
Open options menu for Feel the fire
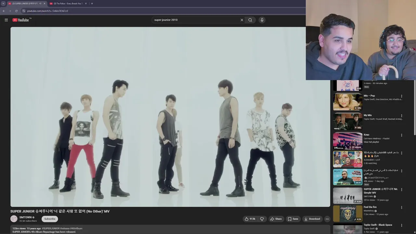[x=401, y=208]
